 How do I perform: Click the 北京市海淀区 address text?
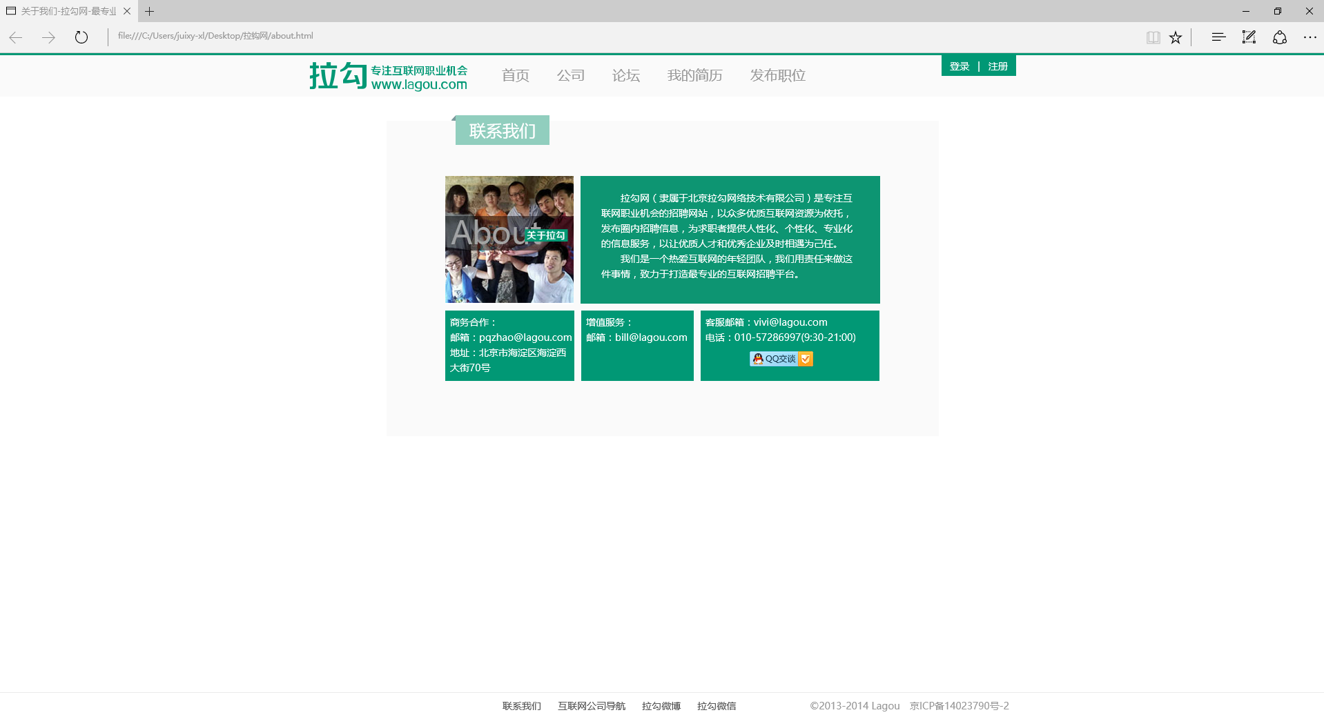(508, 360)
